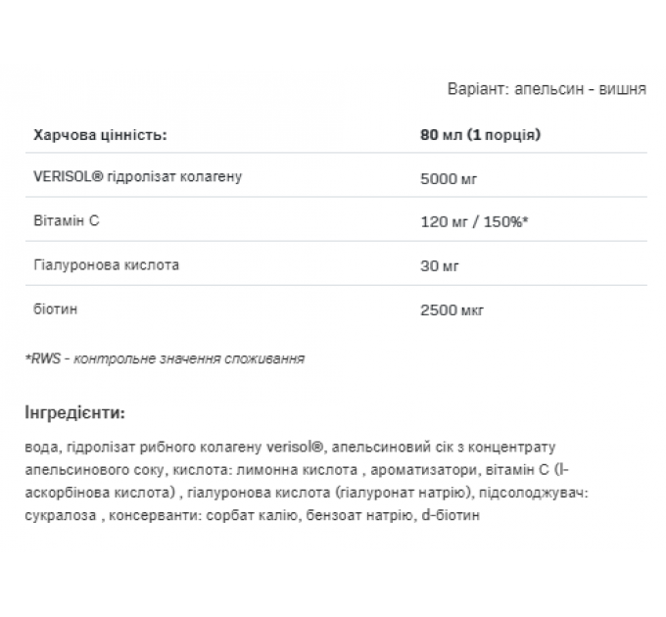
Task: Click 'лимонна кислота' in the ingredients text
Action: [x=297, y=470]
